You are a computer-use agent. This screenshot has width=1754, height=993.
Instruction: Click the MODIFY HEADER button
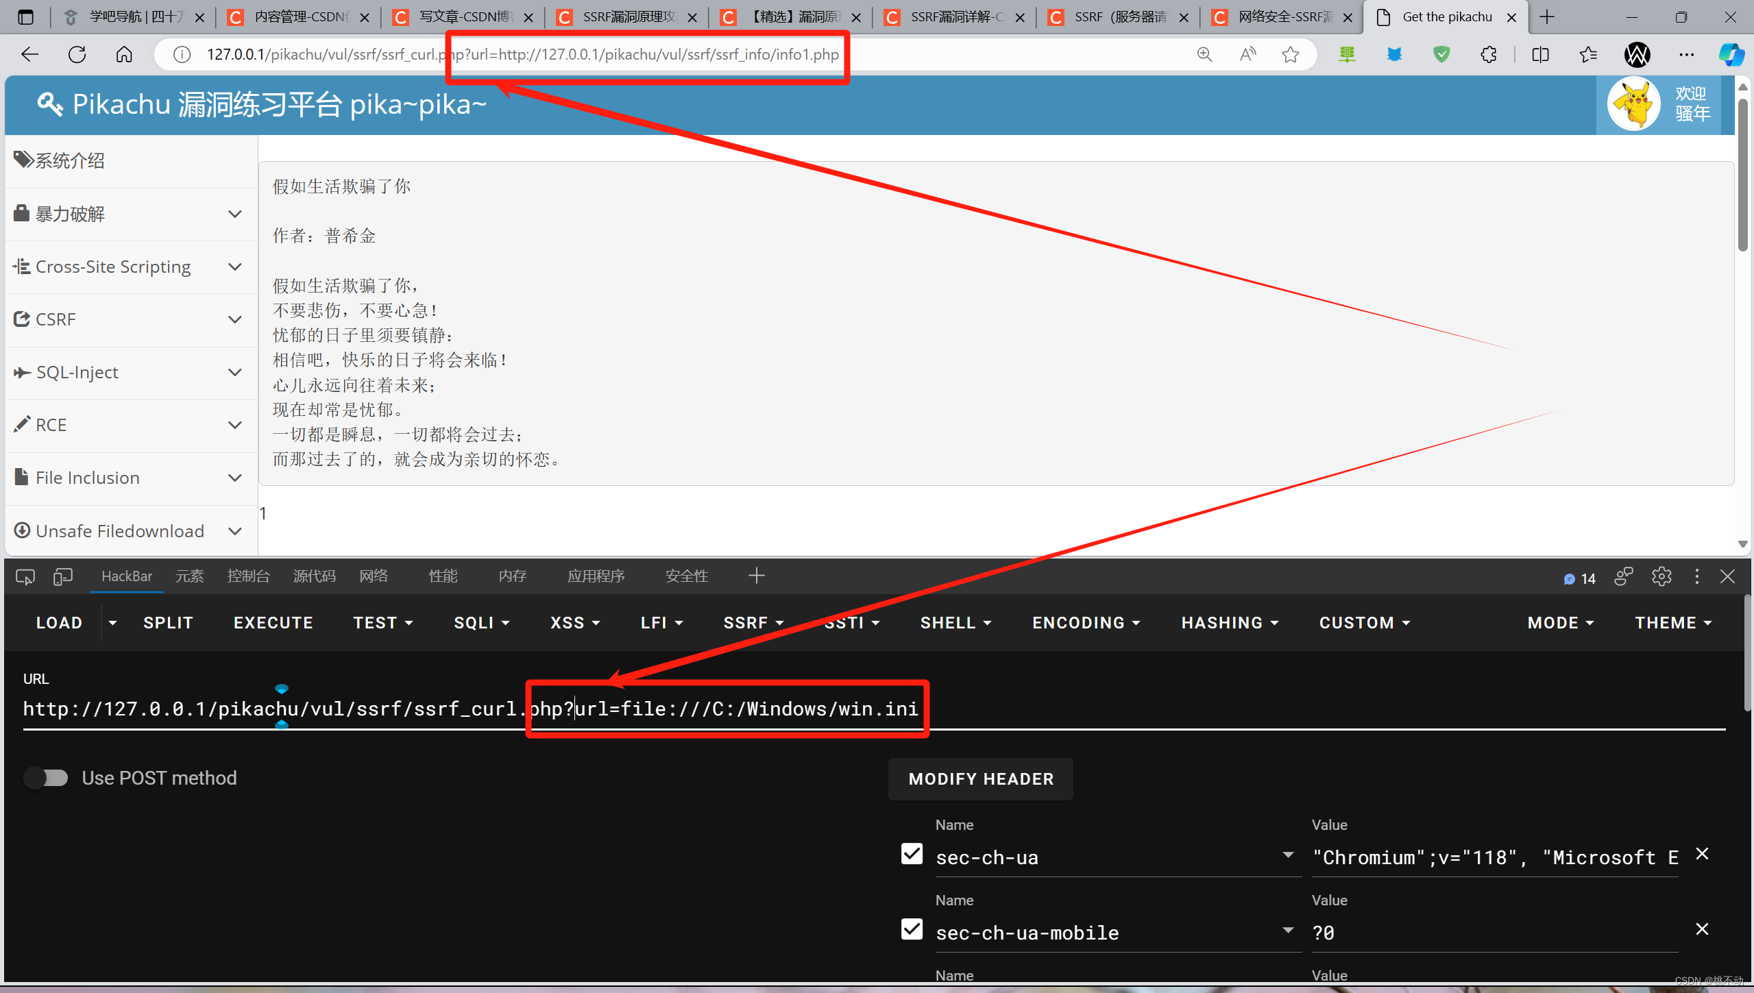[980, 779]
